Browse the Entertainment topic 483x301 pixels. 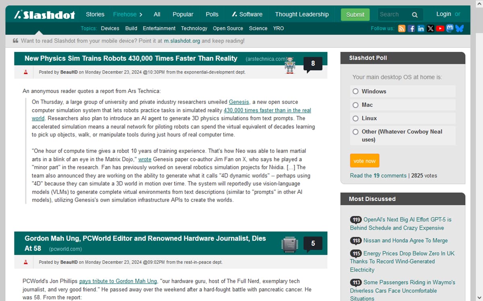(x=159, y=29)
